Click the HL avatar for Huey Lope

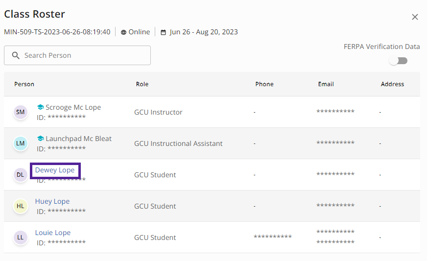coord(21,206)
